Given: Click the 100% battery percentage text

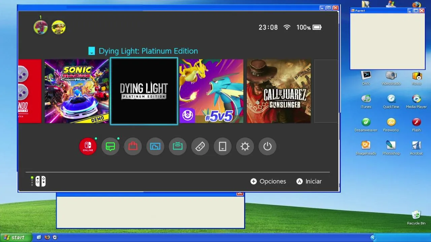Looking at the screenshot, I should tap(303, 27).
